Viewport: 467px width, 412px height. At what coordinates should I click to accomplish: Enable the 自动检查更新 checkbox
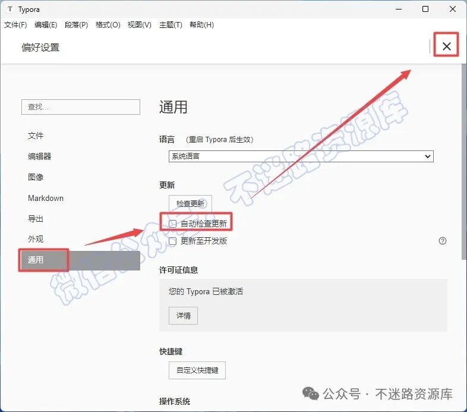pyautogui.click(x=173, y=224)
